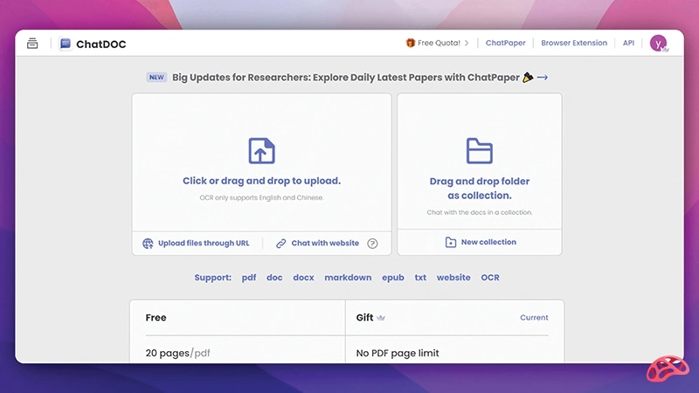The width and height of the screenshot is (699, 393).
Task: Click the 'doc' supported format
Action: (x=274, y=277)
